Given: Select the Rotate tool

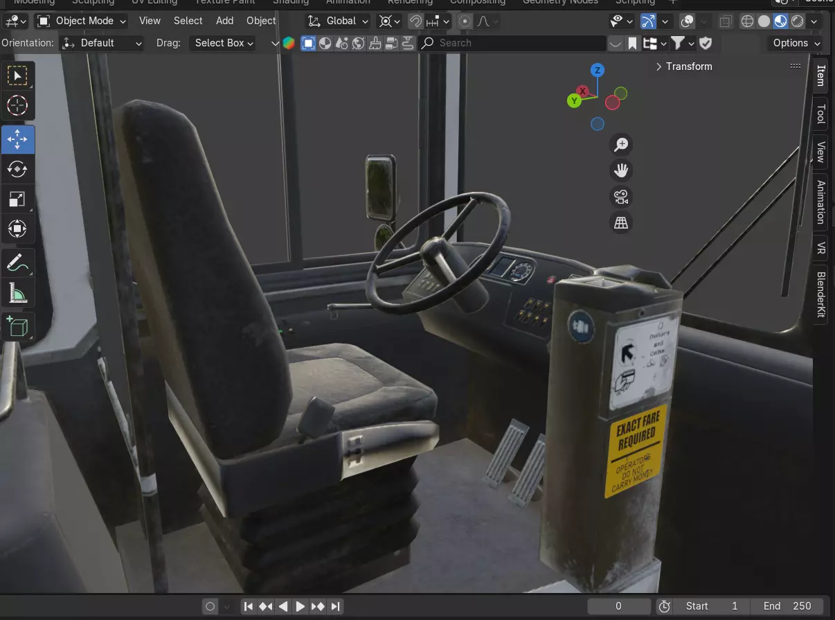Looking at the screenshot, I should coord(17,169).
